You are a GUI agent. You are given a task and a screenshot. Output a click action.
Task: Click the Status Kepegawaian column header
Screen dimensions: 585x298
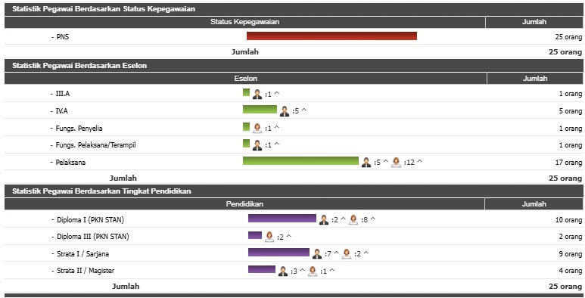(x=244, y=22)
